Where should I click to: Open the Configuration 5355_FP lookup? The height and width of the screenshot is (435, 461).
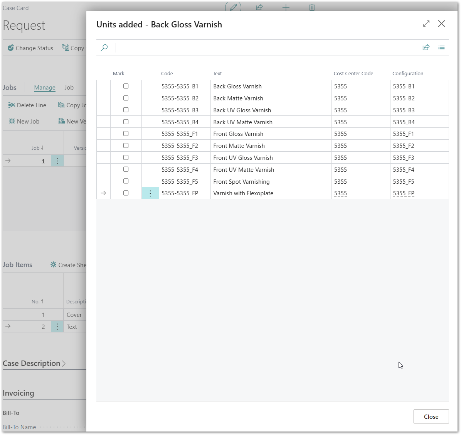pyautogui.click(x=403, y=193)
